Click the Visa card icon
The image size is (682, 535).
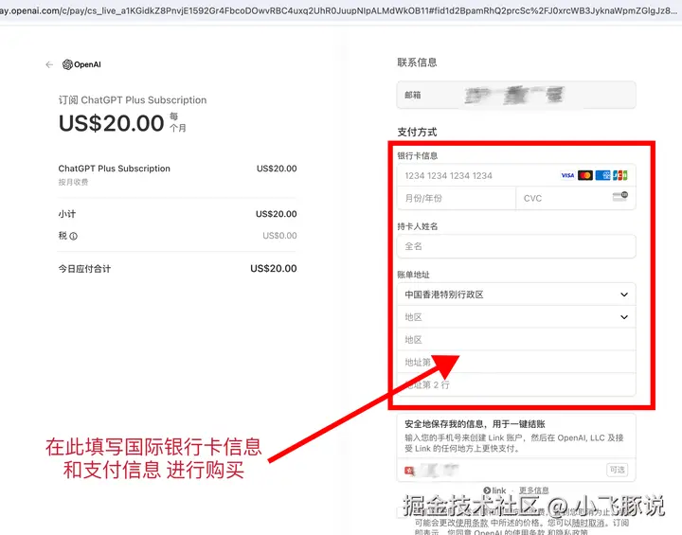tap(567, 175)
